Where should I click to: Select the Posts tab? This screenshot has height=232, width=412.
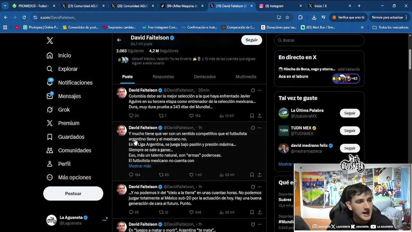[x=127, y=77]
